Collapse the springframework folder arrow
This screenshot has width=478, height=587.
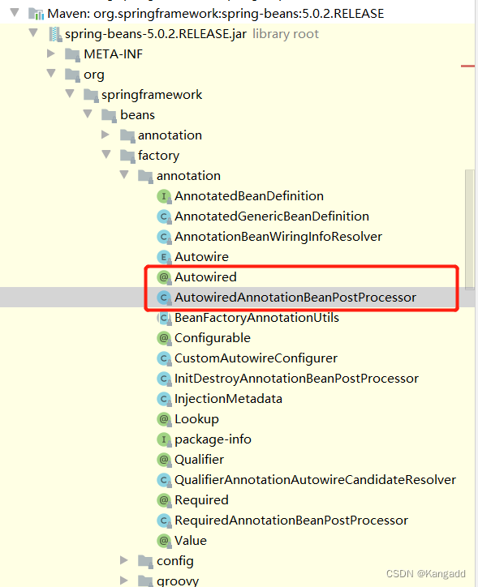click(70, 93)
